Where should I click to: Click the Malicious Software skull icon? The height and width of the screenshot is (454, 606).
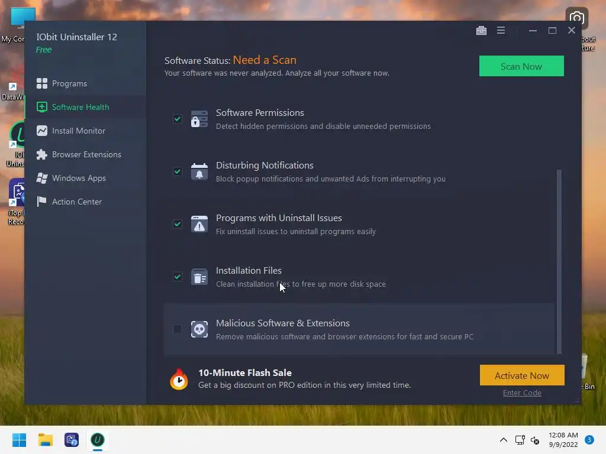tap(199, 329)
